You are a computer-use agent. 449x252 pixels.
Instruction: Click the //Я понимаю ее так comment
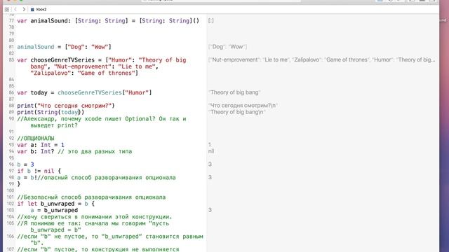pyautogui.click(x=93, y=227)
